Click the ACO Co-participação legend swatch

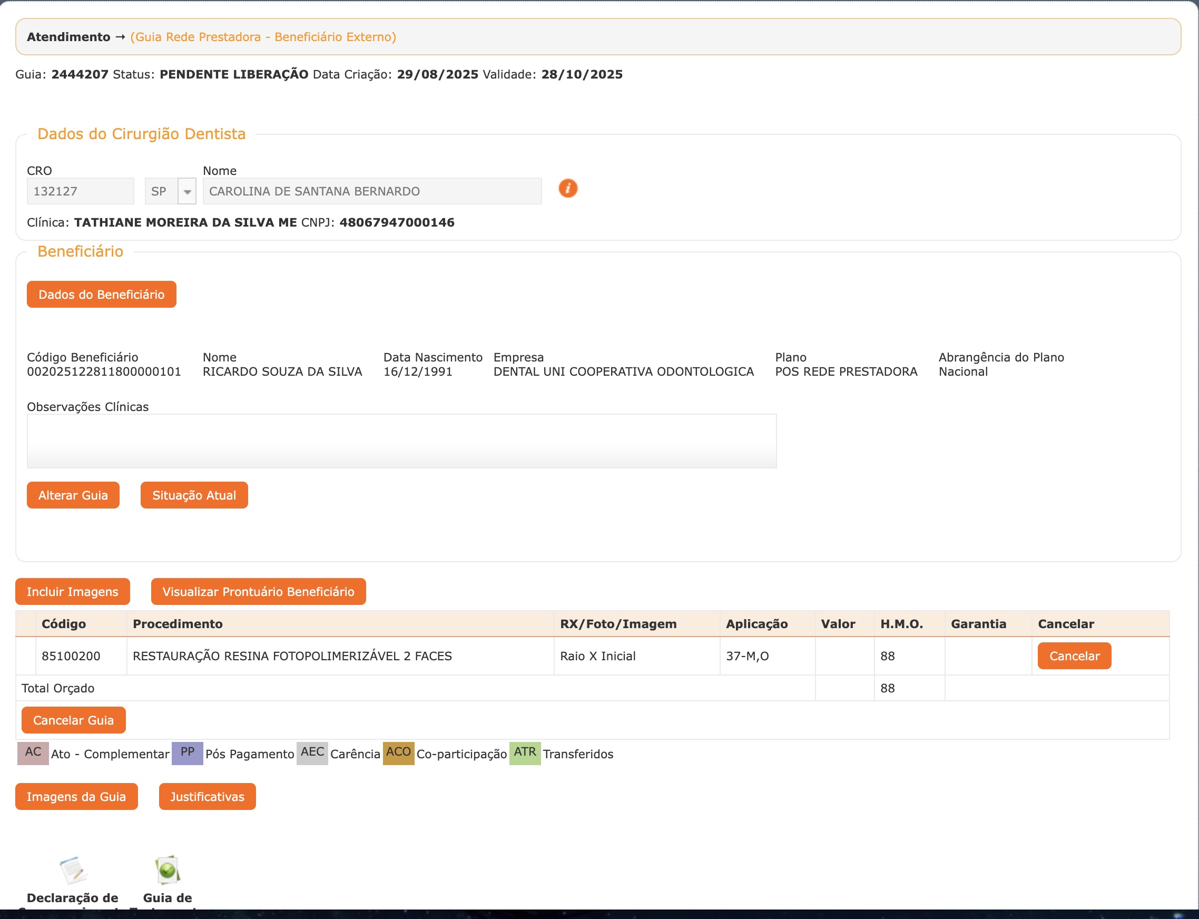pyautogui.click(x=398, y=752)
